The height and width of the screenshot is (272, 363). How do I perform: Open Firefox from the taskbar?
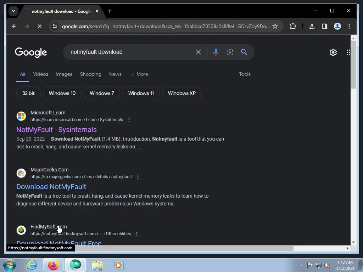(x=53, y=265)
